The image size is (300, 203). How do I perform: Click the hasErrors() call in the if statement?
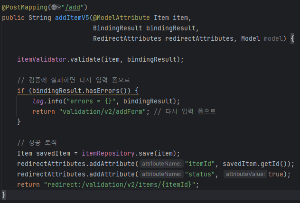106,91
